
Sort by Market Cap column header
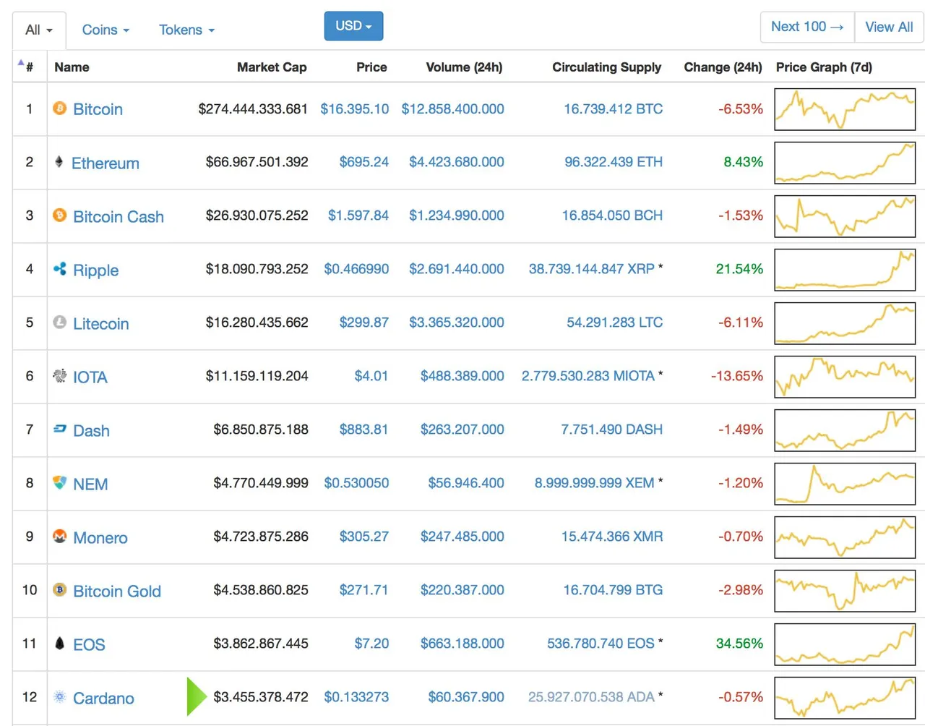[x=272, y=67]
